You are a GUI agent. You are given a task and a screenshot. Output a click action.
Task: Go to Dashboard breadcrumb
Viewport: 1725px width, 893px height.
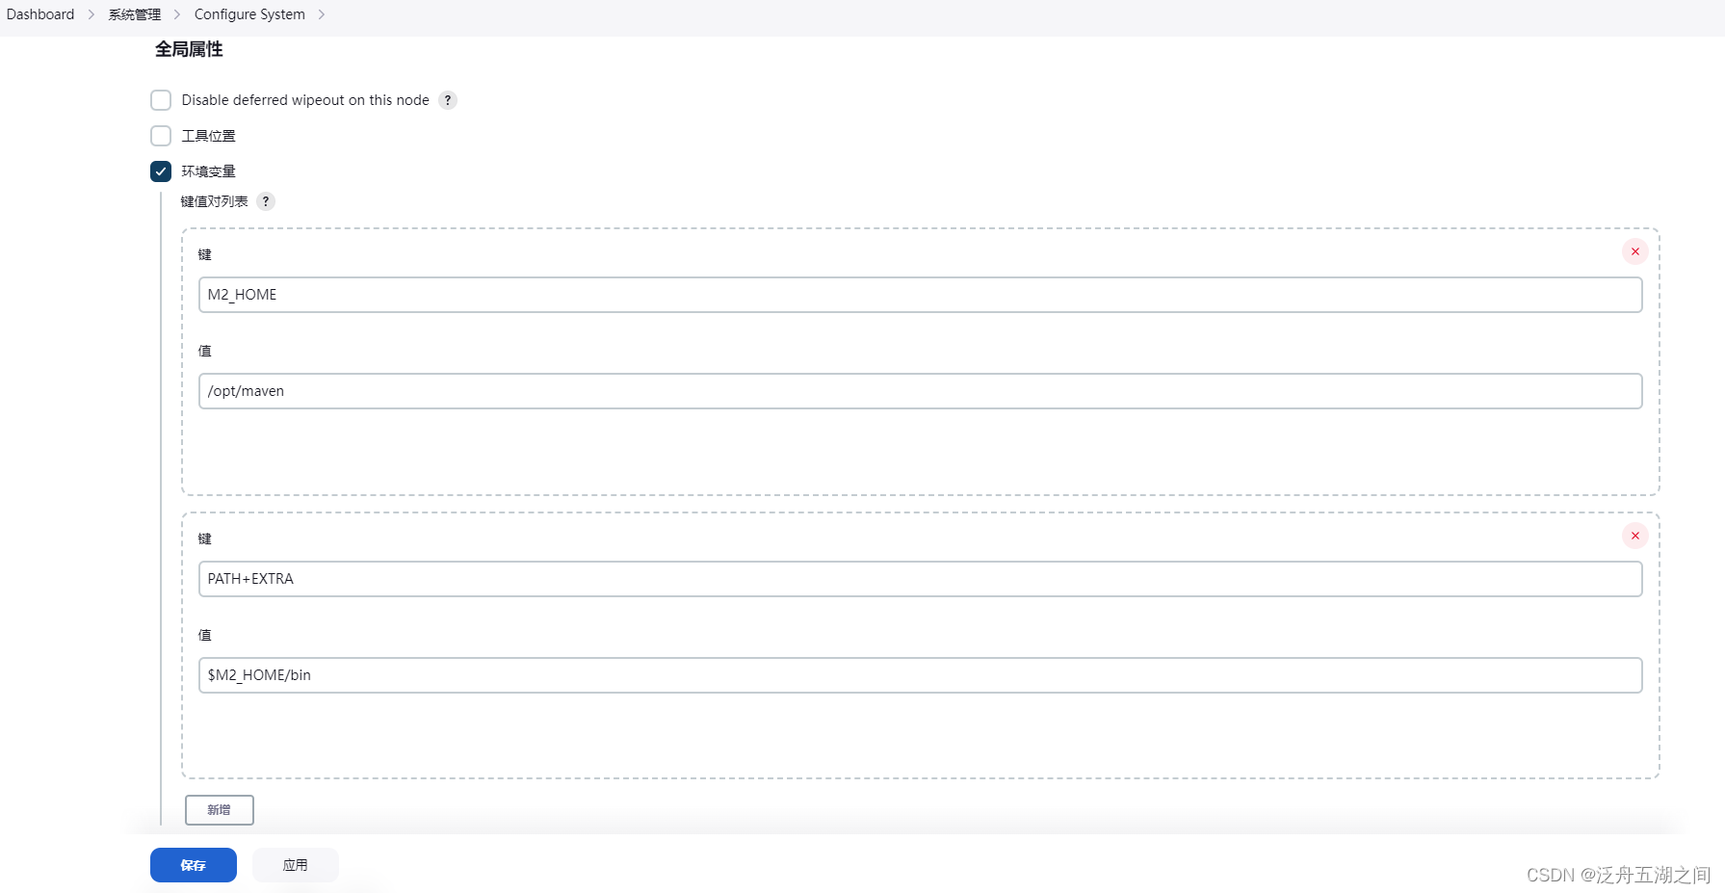tap(40, 14)
